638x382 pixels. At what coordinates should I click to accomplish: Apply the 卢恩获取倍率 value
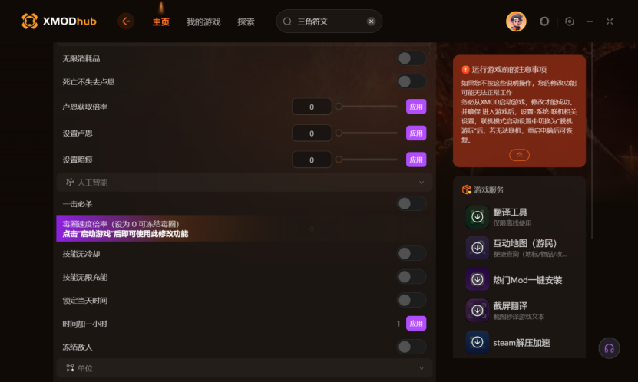tap(416, 107)
